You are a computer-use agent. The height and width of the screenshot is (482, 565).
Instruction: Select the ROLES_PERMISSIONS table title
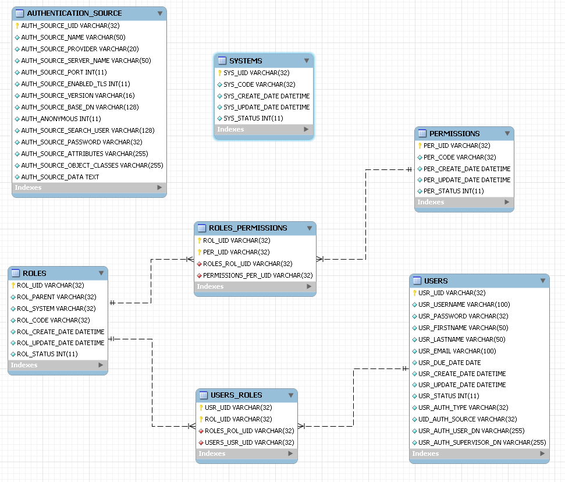(248, 228)
